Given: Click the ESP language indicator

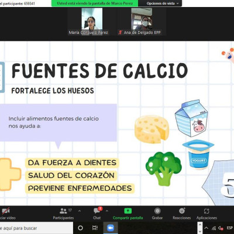Looking at the screenshot, I should (229, 228).
